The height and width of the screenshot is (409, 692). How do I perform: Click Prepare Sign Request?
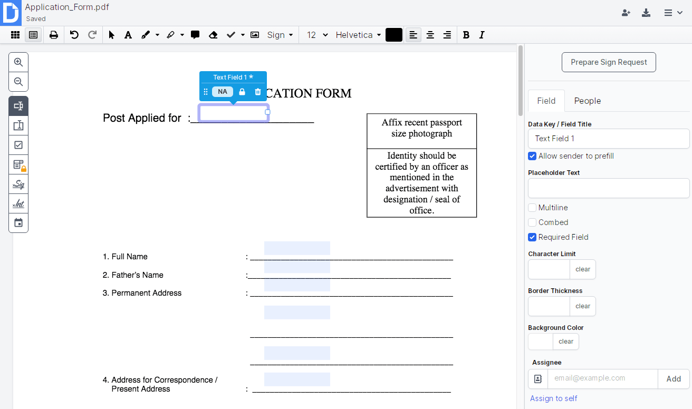pyautogui.click(x=609, y=62)
